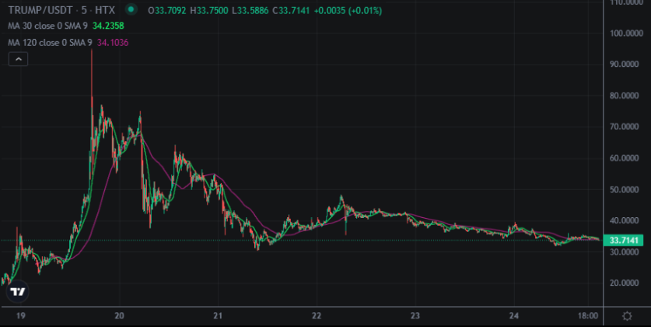651x327 pixels.
Task: Click date label 23 on time axis
Action: [415, 316]
